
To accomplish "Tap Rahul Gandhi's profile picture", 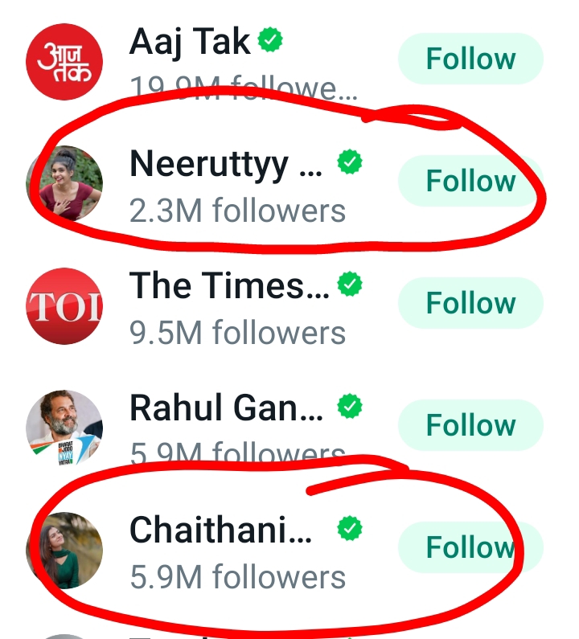I will pos(64,428).
